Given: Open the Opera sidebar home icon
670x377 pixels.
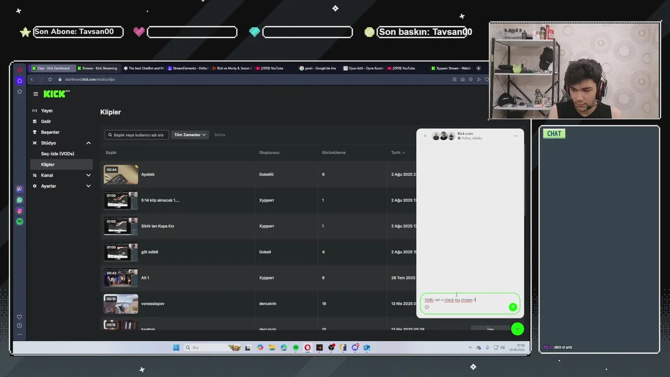Looking at the screenshot, I should coord(19,81).
